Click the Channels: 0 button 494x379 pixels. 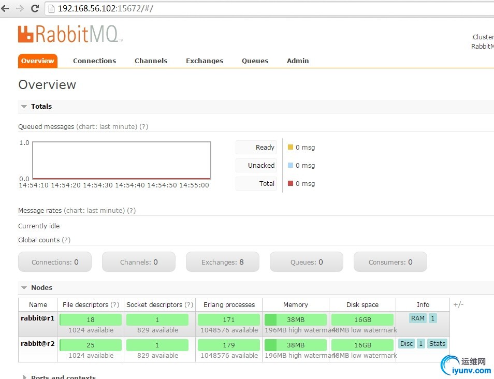coord(139,262)
